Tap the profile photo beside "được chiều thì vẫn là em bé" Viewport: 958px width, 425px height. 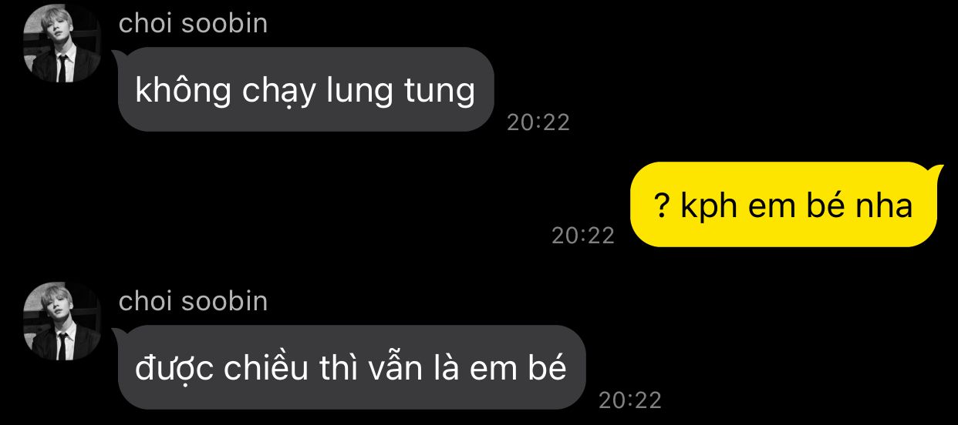(x=62, y=322)
